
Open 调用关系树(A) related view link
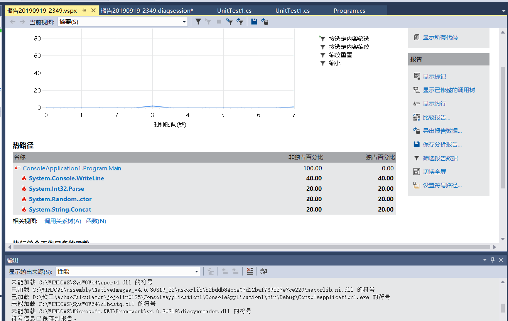coord(62,221)
